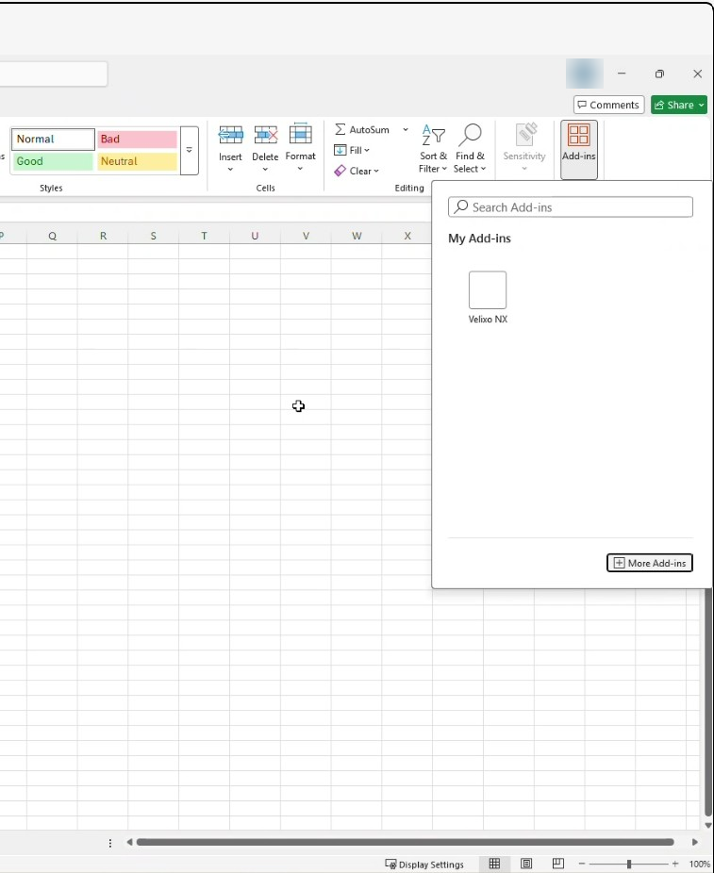Open the Format cells icon
714x873 pixels.
300,134
